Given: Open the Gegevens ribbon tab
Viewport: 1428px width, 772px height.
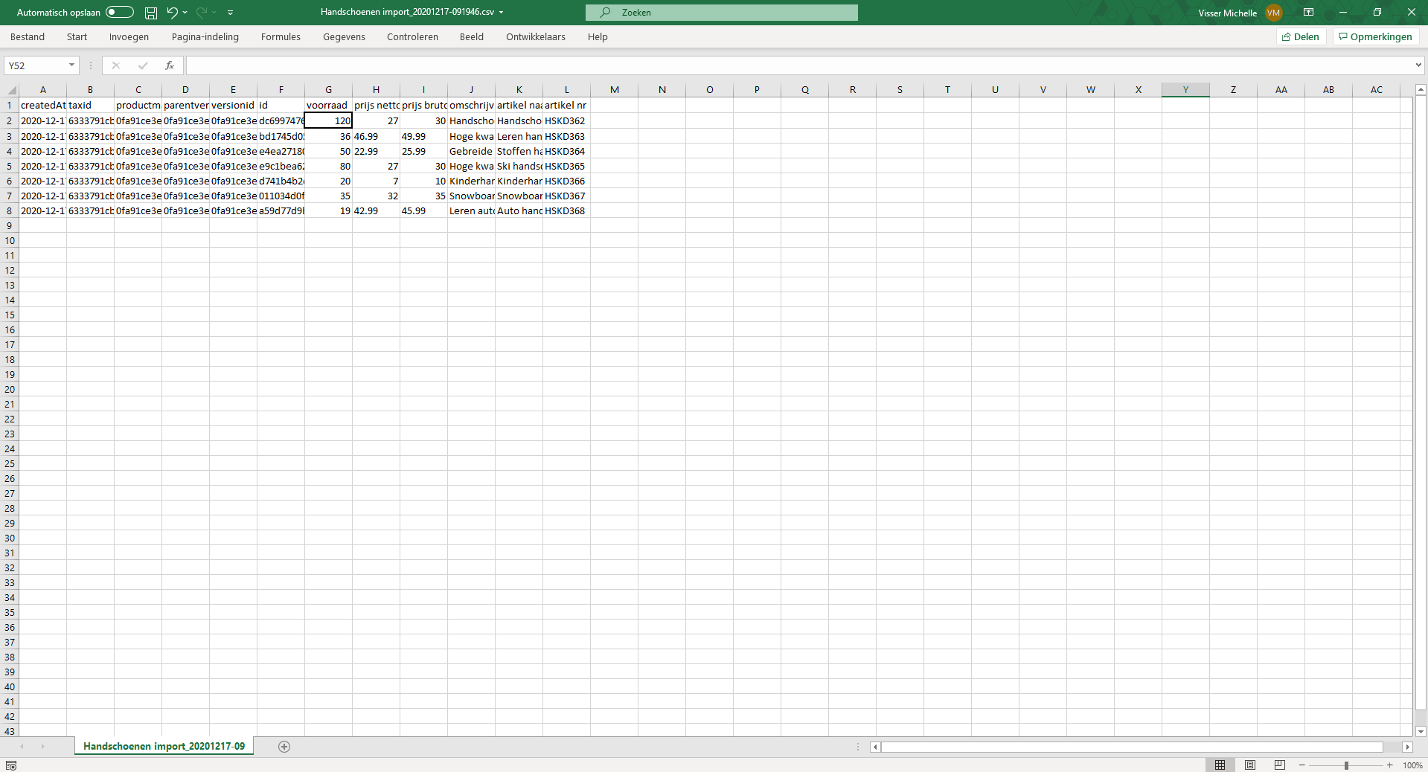Looking at the screenshot, I should pos(344,37).
